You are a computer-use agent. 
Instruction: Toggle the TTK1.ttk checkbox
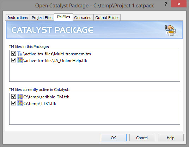tap(13, 103)
